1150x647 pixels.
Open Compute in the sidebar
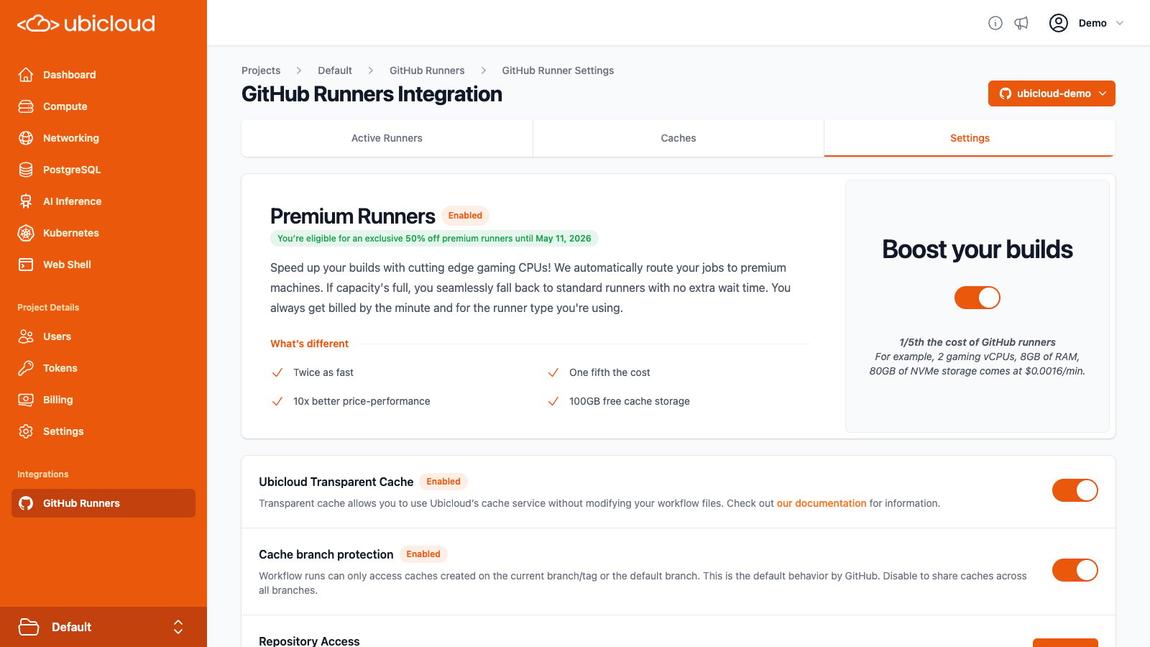103,106
